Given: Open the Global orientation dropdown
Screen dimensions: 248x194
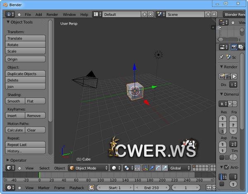Looking at the screenshot, I should pyautogui.click(x=179, y=168).
